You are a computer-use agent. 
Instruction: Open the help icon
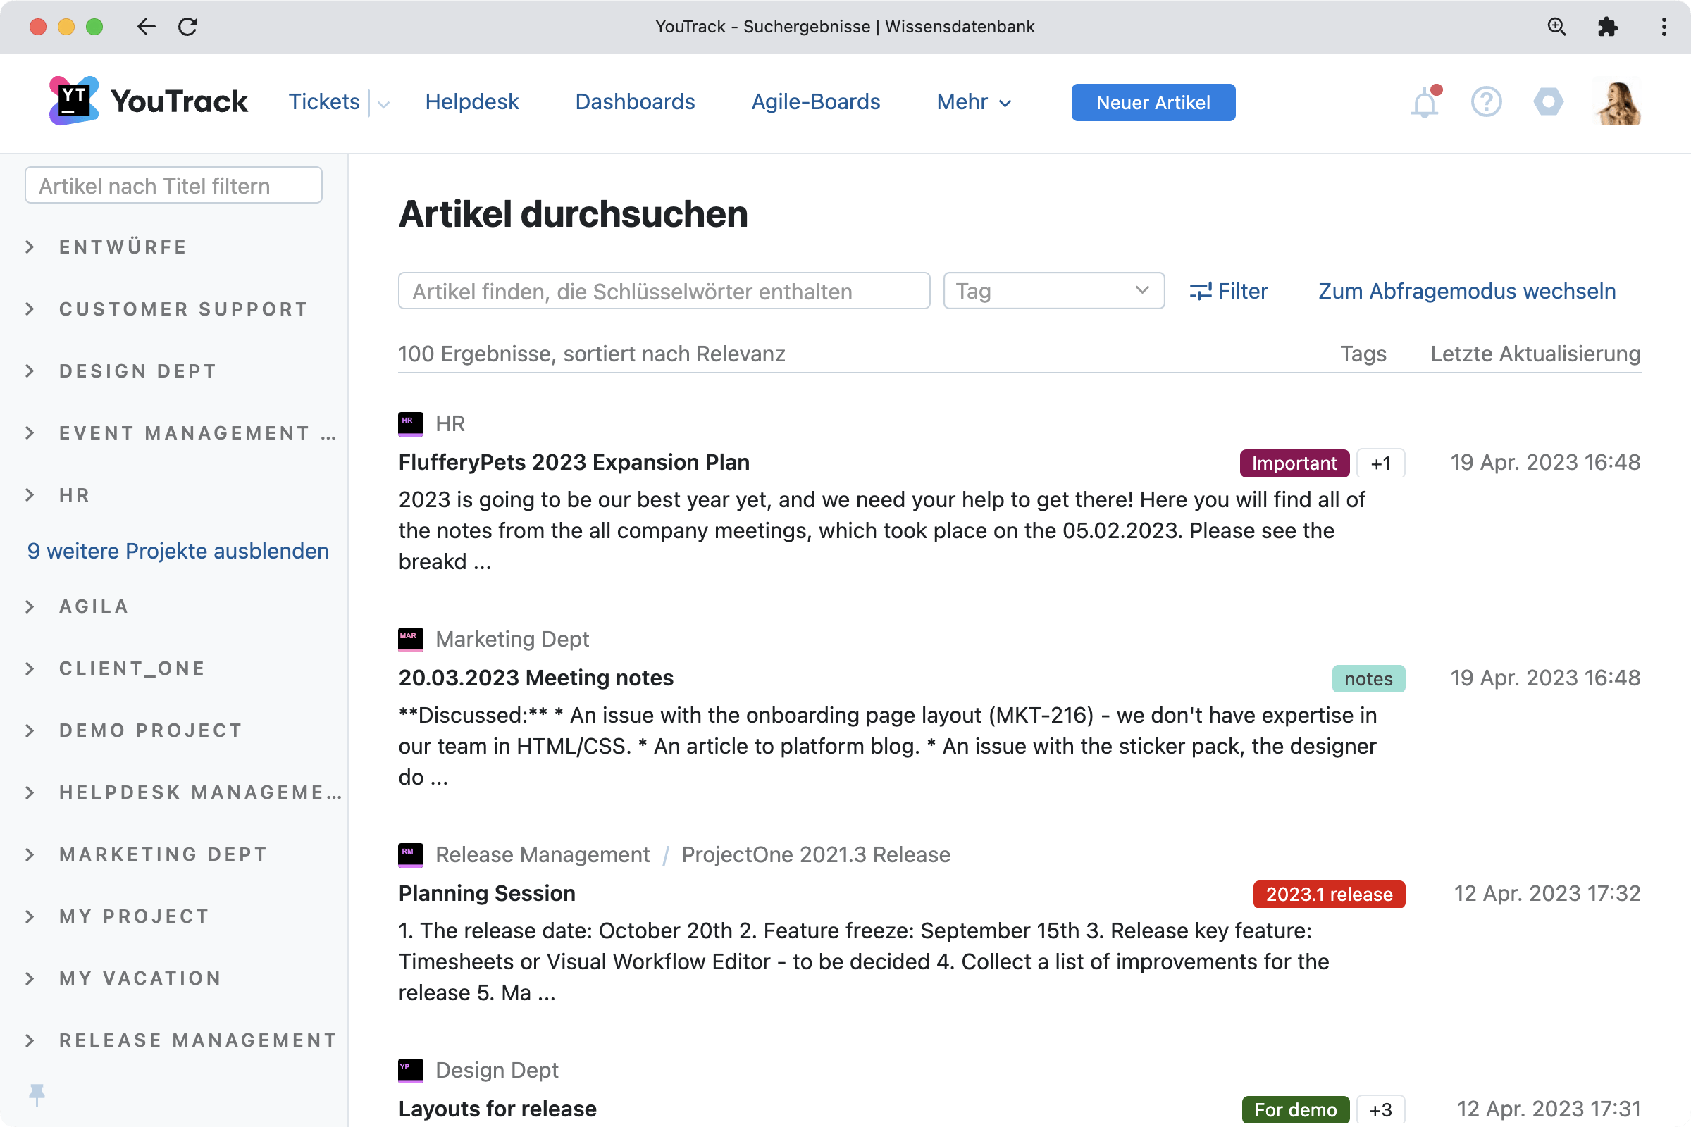pos(1486,102)
